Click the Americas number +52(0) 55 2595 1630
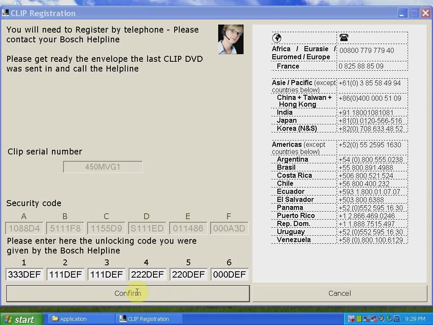Viewport: 433px width, 325px height. 370,145
